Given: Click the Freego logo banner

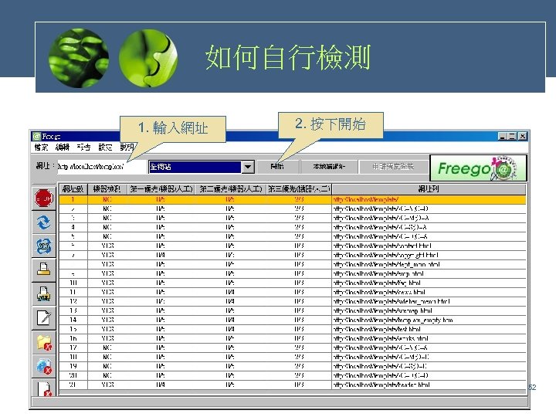Looking at the screenshot, I should click(x=478, y=168).
